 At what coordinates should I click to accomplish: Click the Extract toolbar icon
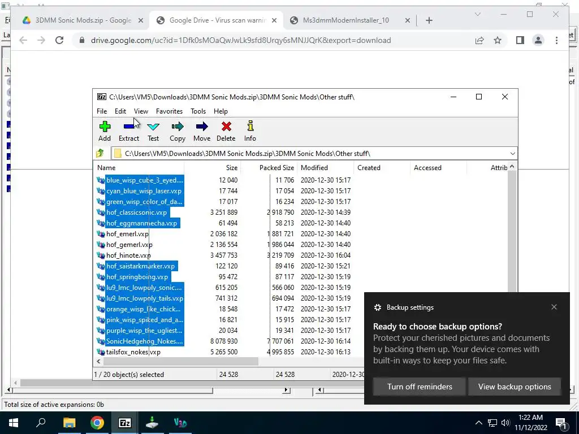pos(129,131)
